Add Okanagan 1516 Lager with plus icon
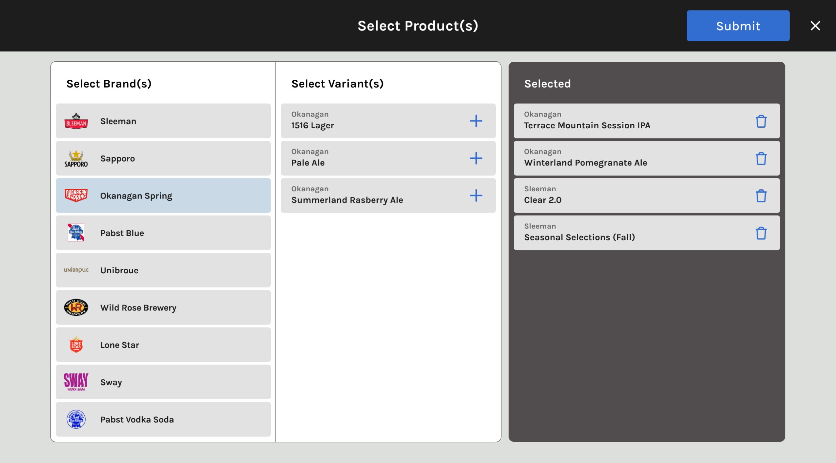This screenshot has height=463, width=836. 476,121
